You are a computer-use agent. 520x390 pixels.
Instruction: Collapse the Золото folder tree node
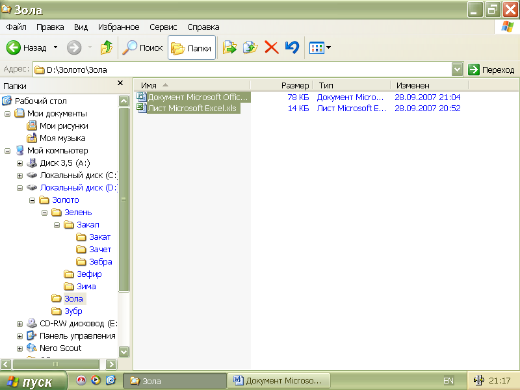click(x=32, y=200)
